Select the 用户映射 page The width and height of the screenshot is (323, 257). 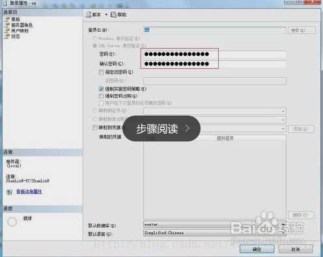pos(20,31)
